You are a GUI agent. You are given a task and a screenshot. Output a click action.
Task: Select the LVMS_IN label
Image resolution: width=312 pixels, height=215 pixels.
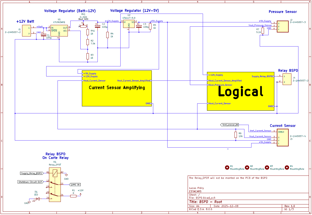tap(75, 185)
